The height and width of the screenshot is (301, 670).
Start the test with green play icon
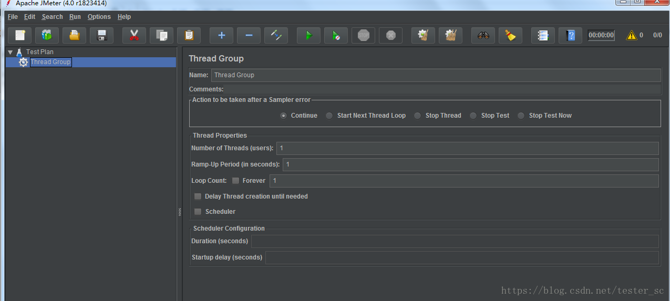click(309, 35)
